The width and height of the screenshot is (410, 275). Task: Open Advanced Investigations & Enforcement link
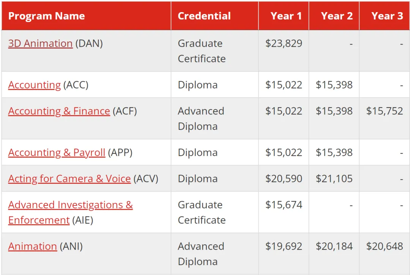(x=70, y=212)
